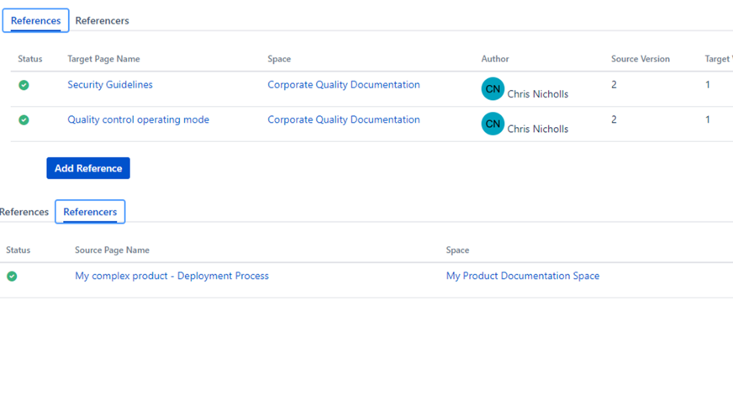Select the highlighted lower Referencers tab

click(90, 212)
